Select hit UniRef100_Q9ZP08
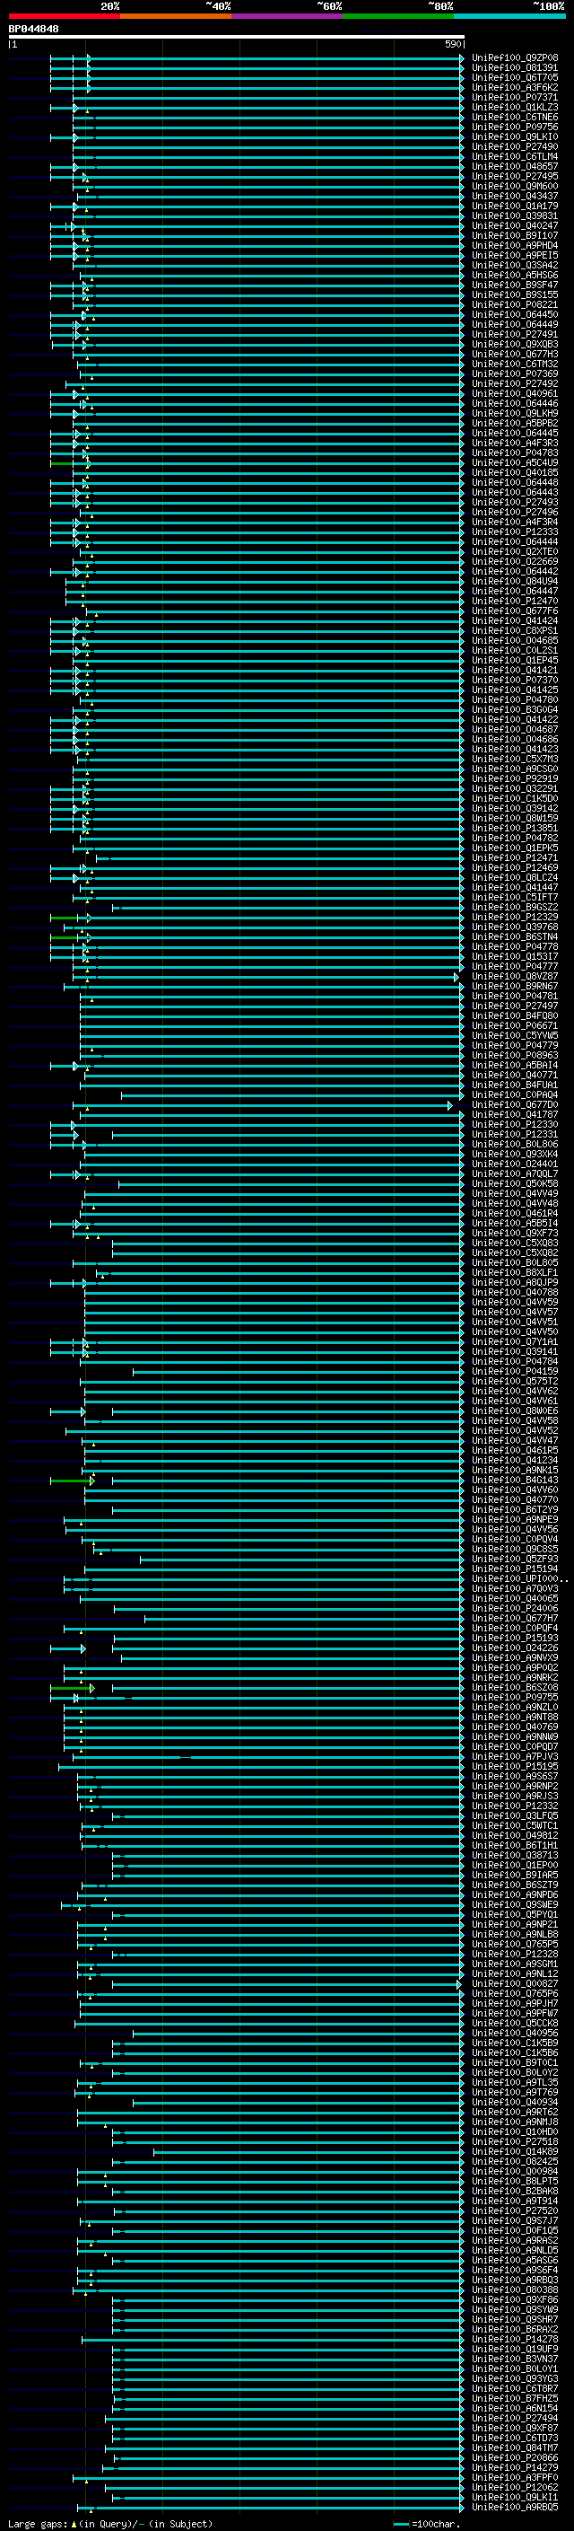The width and height of the screenshot is (574, 2531). pos(515,58)
